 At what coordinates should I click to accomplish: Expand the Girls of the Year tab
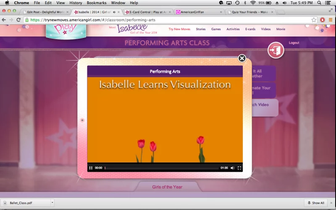(167, 187)
